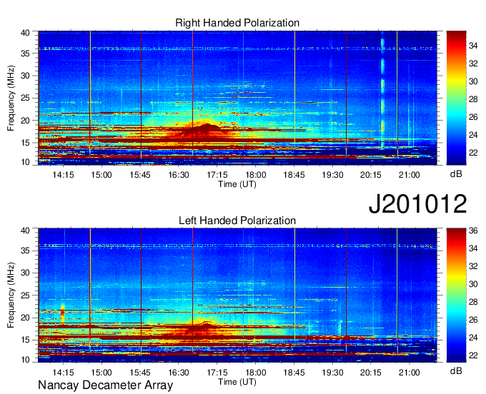Click the Right Handed plot's "Time (UT)" axis label

point(237,184)
